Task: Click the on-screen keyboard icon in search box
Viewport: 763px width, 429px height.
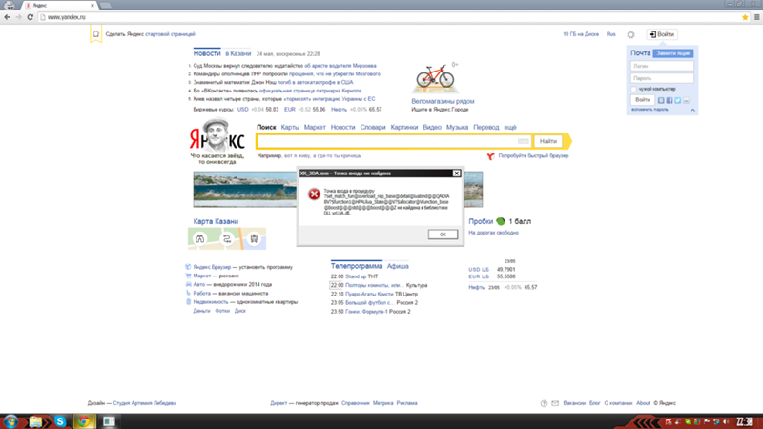Action: (523, 141)
